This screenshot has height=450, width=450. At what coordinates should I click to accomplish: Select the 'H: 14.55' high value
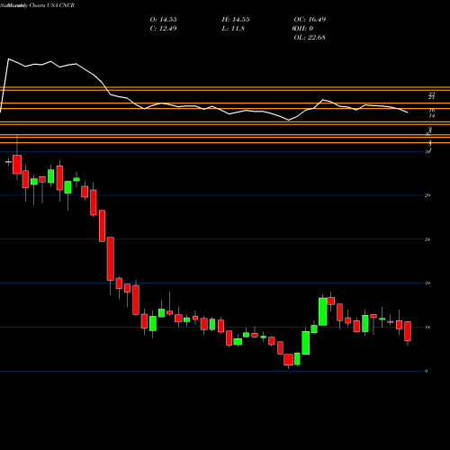(x=236, y=20)
